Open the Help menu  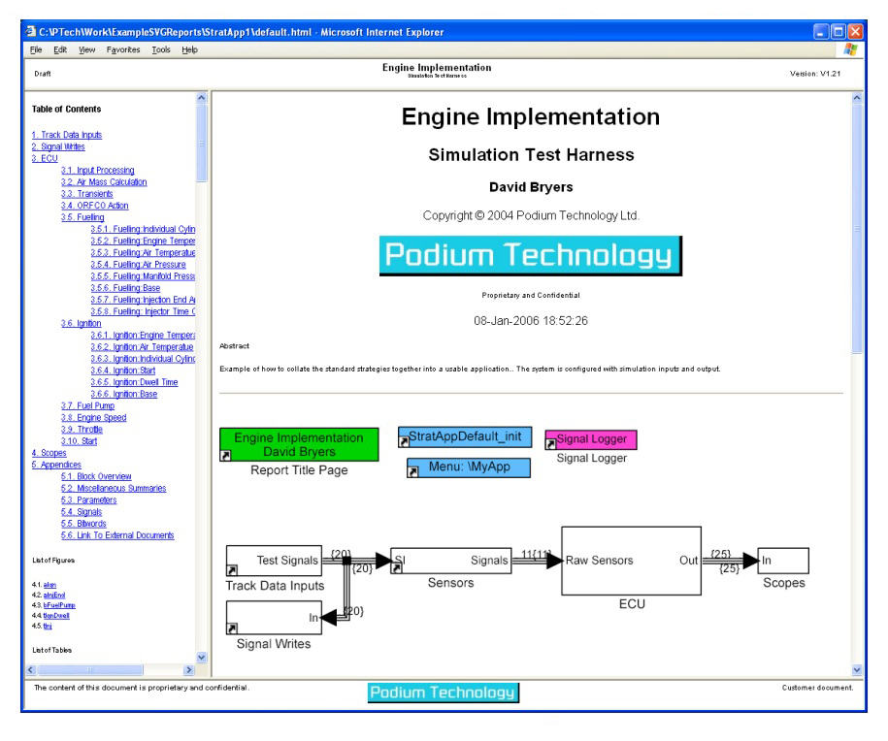tap(189, 49)
